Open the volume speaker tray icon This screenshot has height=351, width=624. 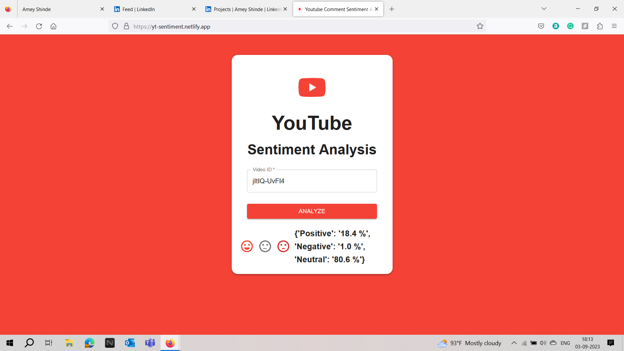pos(543,343)
